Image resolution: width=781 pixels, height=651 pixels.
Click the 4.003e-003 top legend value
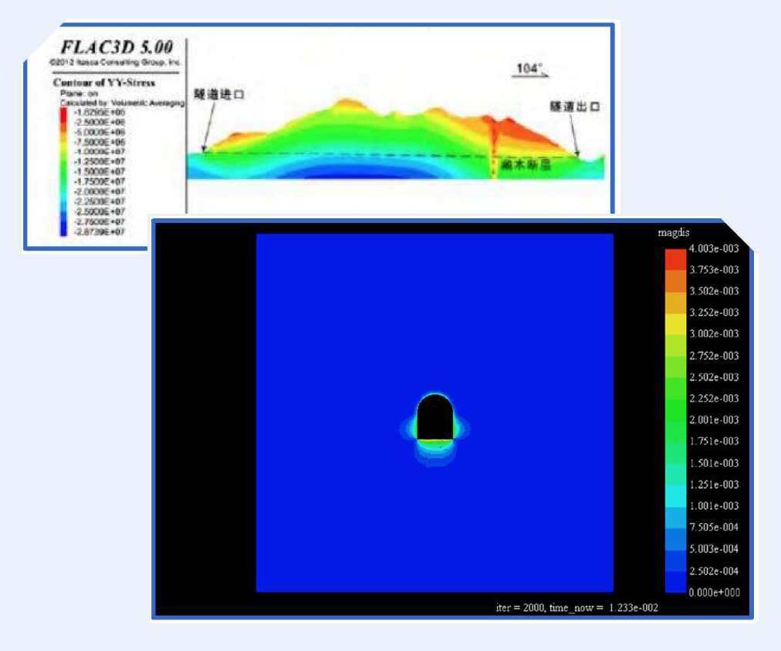click(714, 248)
